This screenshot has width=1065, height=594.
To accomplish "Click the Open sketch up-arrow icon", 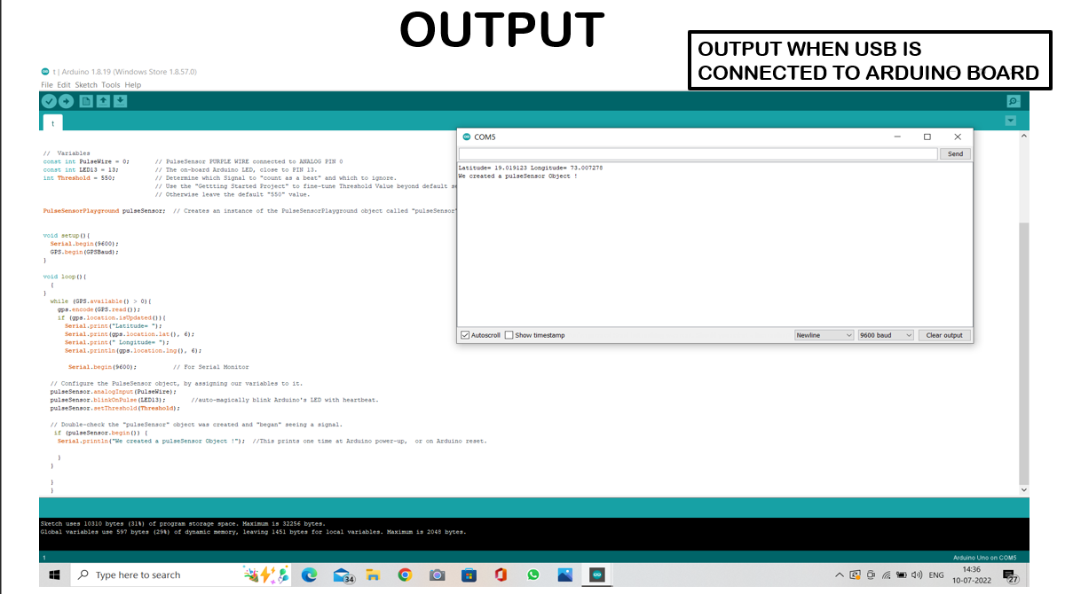I will (x=103, y=101).
